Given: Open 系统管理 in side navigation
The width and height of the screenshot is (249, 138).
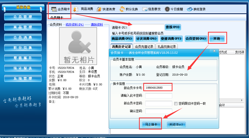Looking at the screenshot, I should (23, 78).
